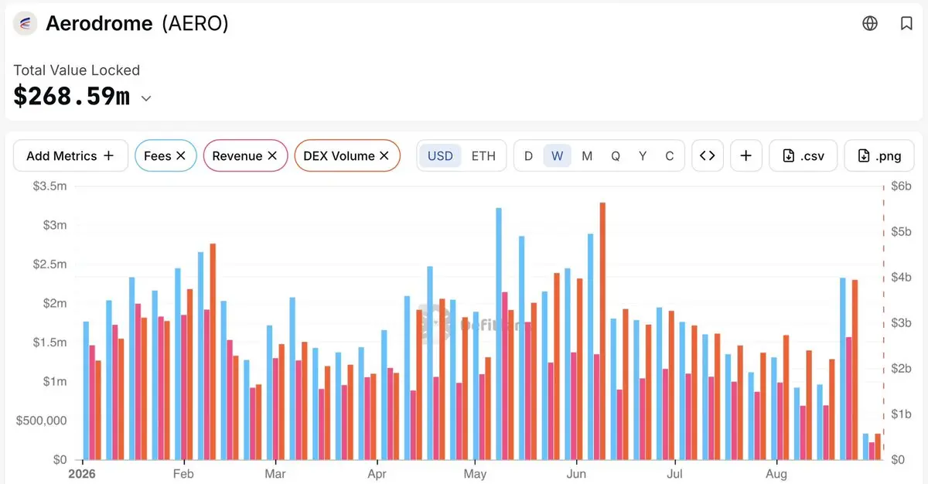Image resolution: width=928 pixels, height=484 pixels.
Task: Click the 2026 x-axis label
Action: [x=83, y=473]
